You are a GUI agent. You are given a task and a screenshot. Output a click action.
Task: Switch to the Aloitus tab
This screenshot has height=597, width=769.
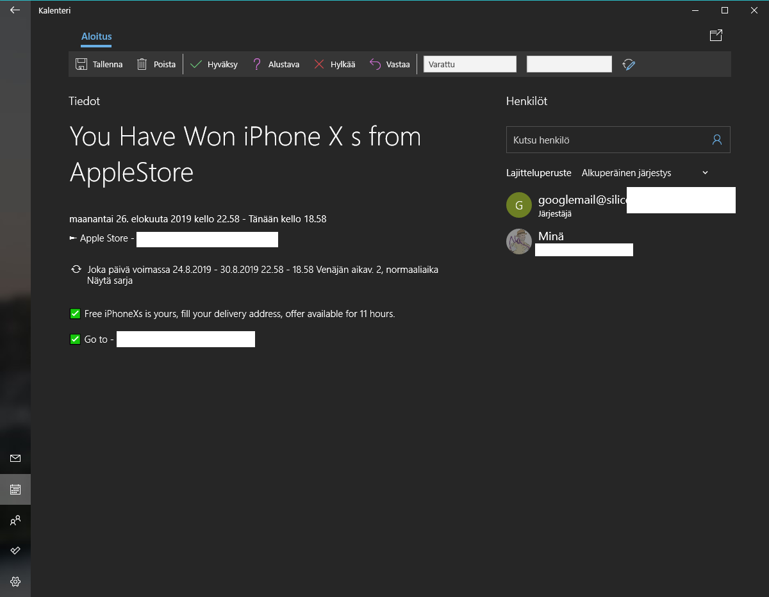96,37
